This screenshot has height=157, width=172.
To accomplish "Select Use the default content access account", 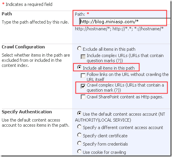I will (79, 113).
